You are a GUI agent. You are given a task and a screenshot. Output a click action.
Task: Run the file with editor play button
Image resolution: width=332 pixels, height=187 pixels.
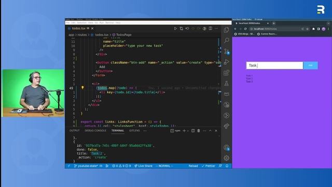(175, 29)
